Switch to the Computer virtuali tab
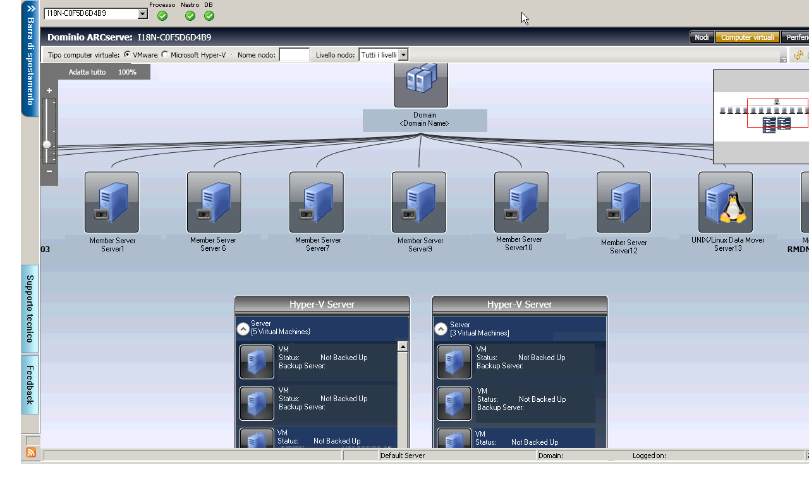 click(748, 37)
